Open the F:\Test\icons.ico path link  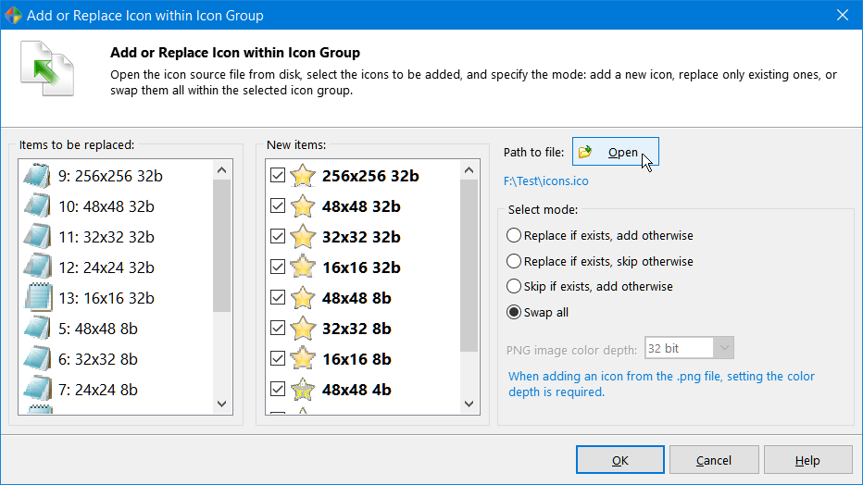(x=546, y=180)
